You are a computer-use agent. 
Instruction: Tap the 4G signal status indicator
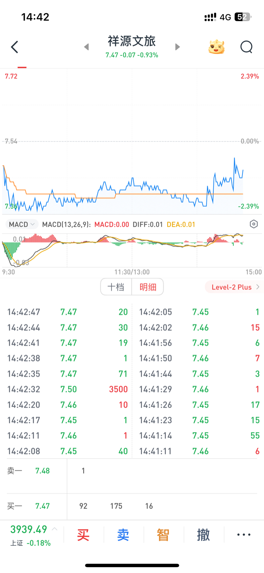(225, 17)
